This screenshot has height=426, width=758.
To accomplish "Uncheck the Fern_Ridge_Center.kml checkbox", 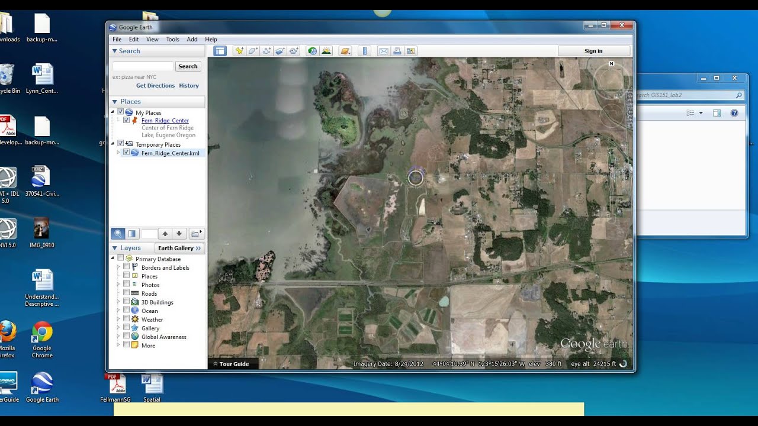I will (126, 152).
